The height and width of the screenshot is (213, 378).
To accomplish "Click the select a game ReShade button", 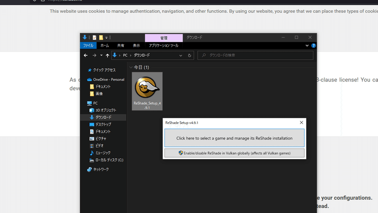I will click(234, 138).
